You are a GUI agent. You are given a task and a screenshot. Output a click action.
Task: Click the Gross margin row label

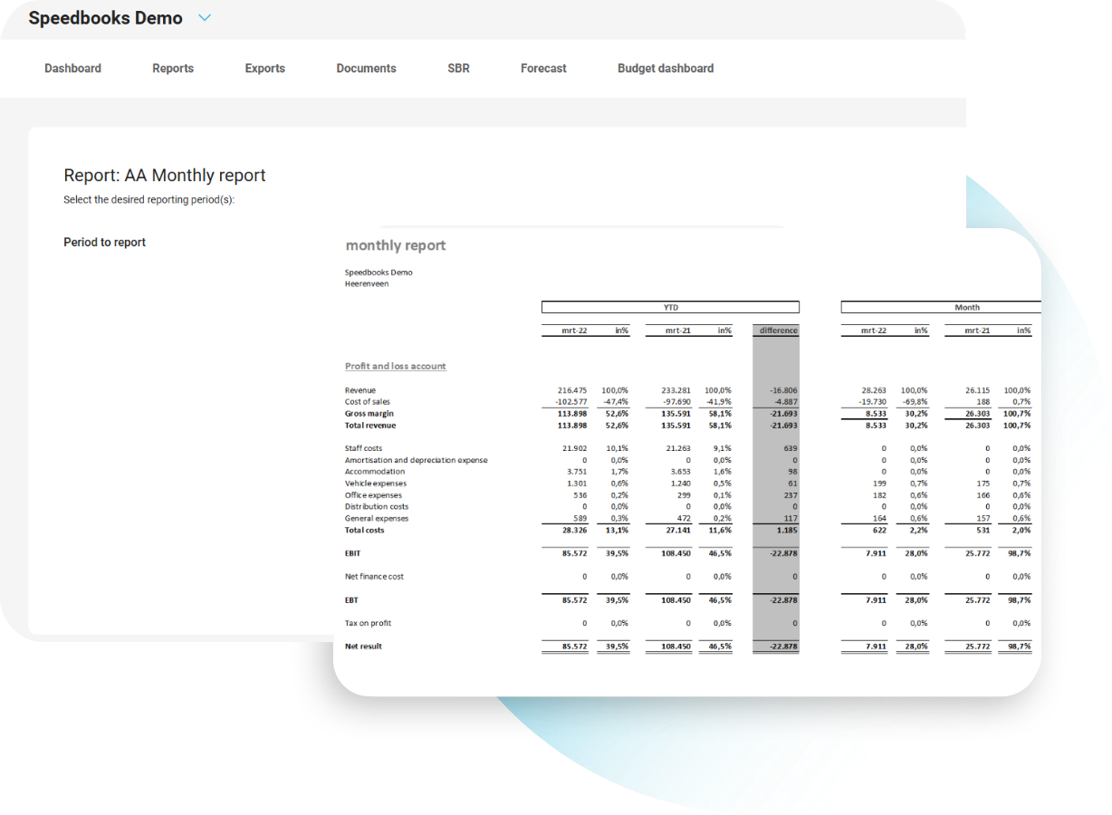pyautogui.click(x=369, y=414)
